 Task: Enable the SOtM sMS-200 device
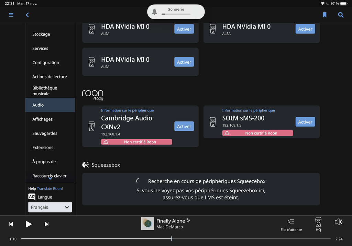(x=305, y=122)
